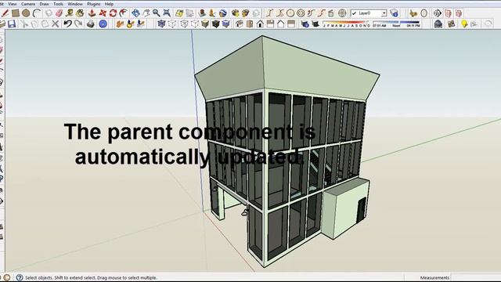Viewport: 501px width, 282px height.
Task: Open the Tools menu
Action: 58,4
